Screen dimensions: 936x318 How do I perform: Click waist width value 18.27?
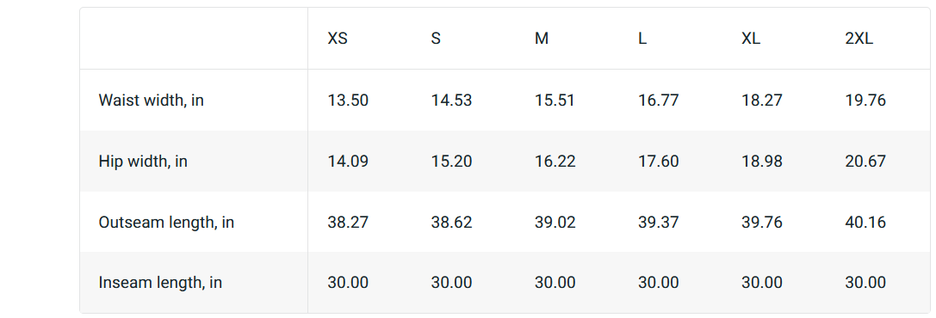(762, 100)
